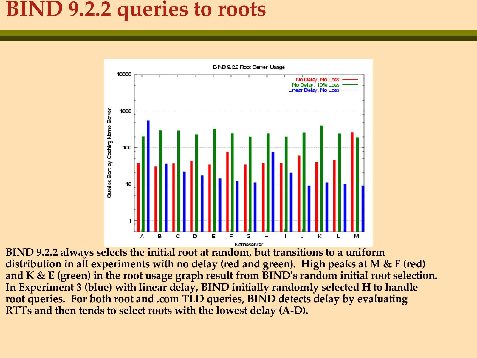Image resolution: width=477 pixels, height=358 pixels.
Task: Select the red "No Delay, No Loss" legend line
Action: 350,80
